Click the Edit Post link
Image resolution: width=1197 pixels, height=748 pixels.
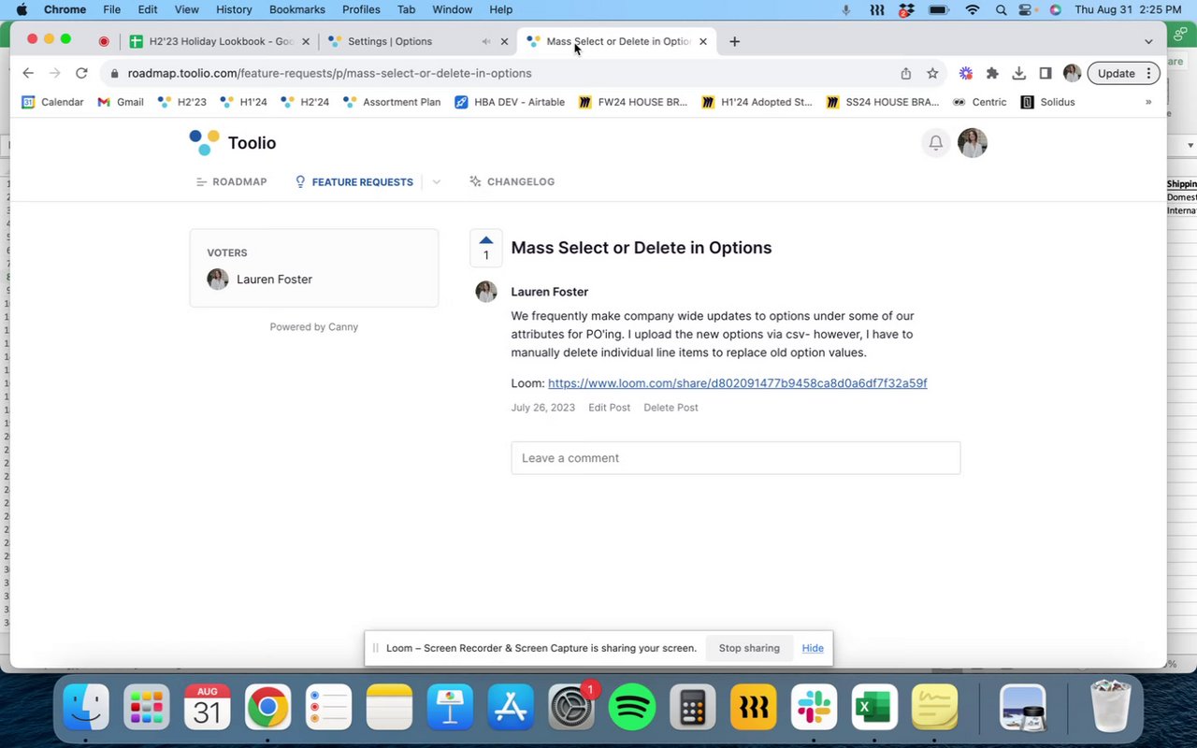coord(609,408)
